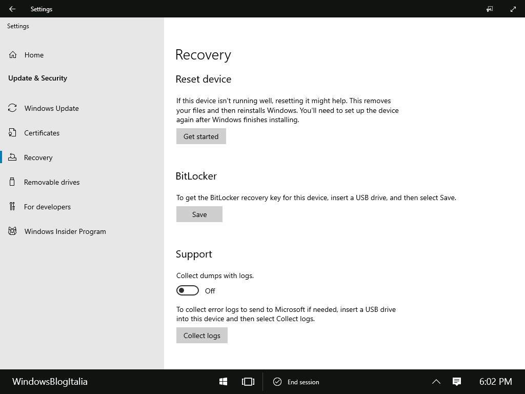Open the Start menu via the Windows logo

click(224, 382)
